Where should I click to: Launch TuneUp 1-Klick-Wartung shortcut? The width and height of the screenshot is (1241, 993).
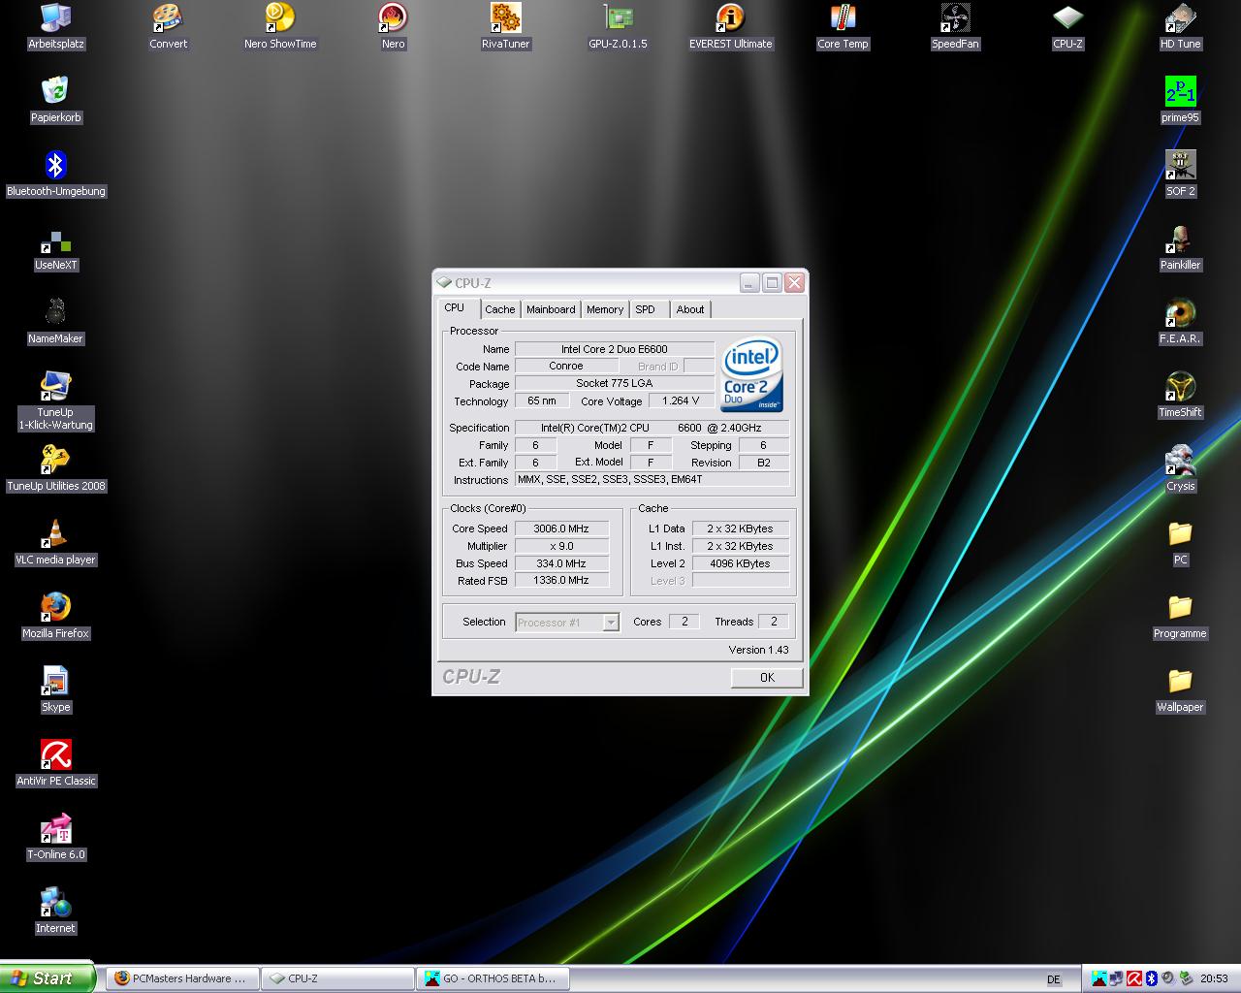tap(55, 401)
